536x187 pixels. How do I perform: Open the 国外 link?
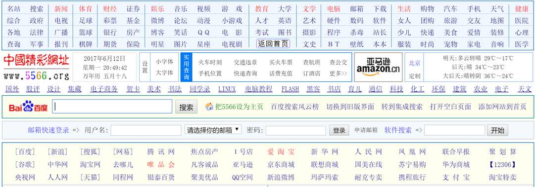pyautogui.click(x=12, y=89)
